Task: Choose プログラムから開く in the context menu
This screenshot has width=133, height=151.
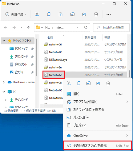Action: click(97, 102)
